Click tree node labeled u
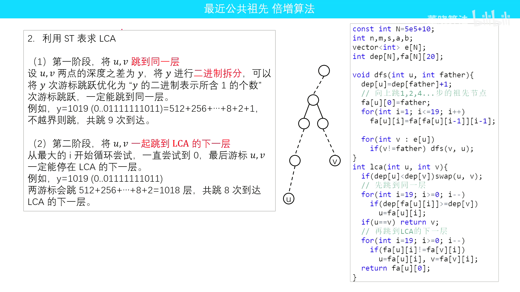520x292 pixels. click(288, 198)
